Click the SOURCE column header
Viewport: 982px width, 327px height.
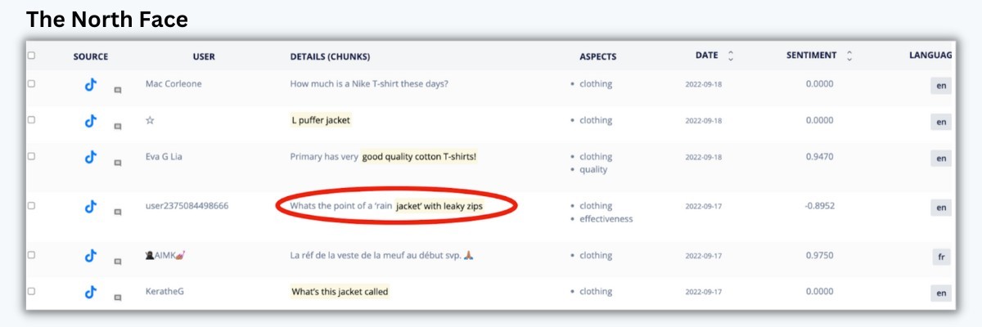pos(91,56)
